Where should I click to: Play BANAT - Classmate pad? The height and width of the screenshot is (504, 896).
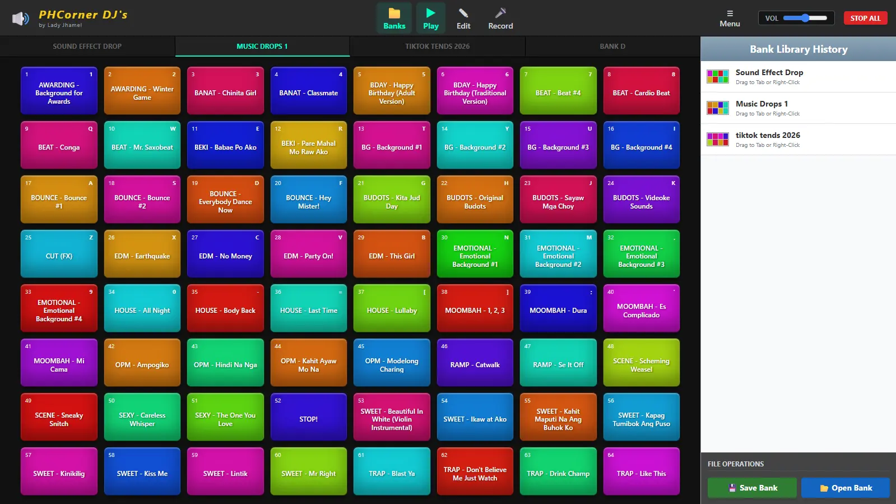[x=309, y=90]
